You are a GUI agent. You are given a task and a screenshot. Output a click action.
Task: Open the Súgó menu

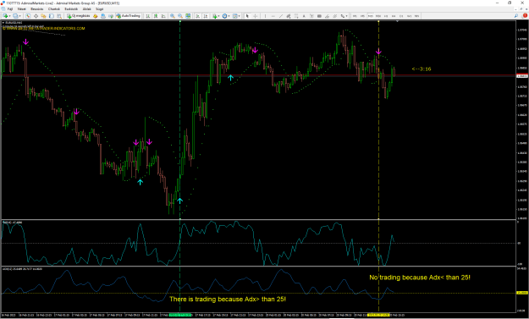click(x=100, y=9)
